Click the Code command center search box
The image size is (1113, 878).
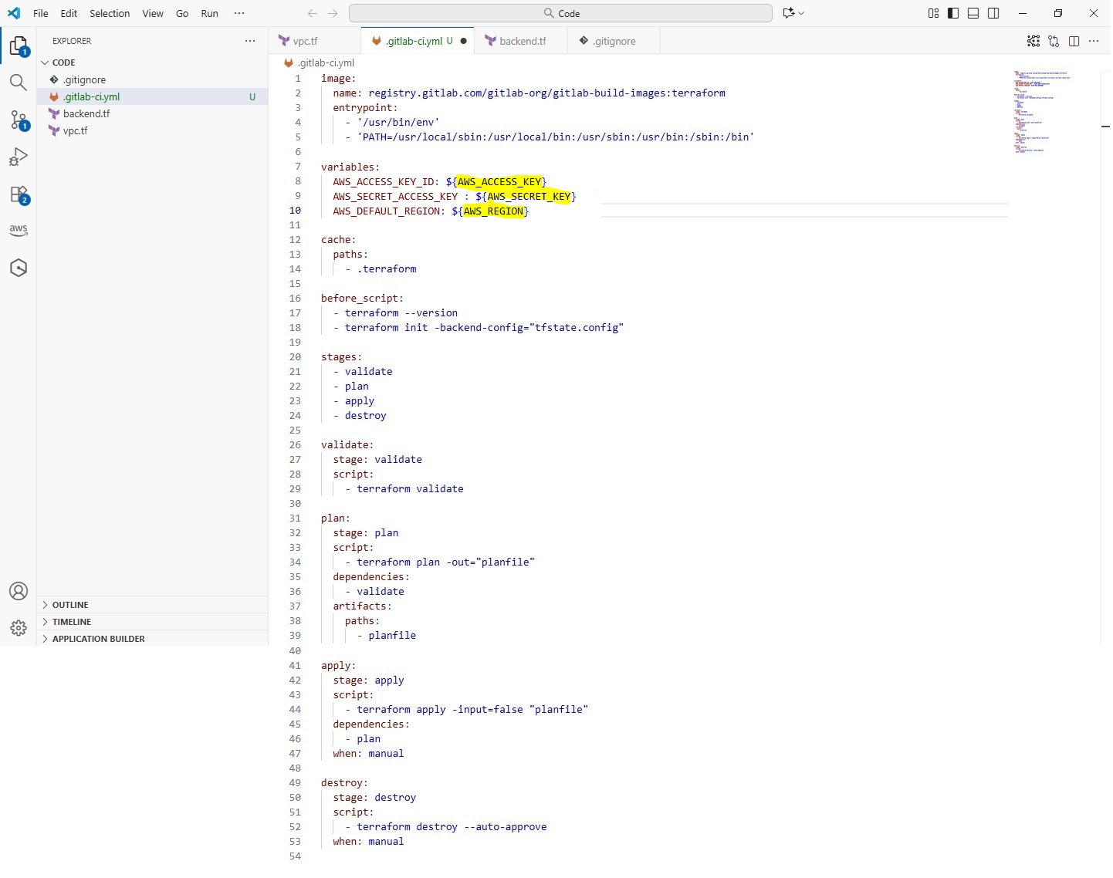point(560,13)
